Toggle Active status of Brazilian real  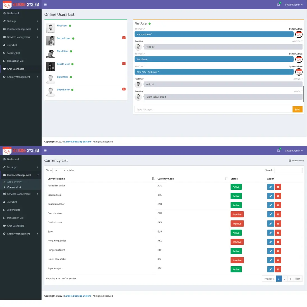236,196
